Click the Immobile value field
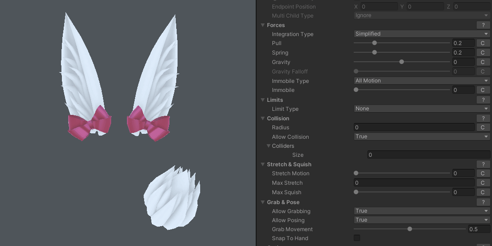This screenshot has width=492, height=246. (x=463, y=90)
